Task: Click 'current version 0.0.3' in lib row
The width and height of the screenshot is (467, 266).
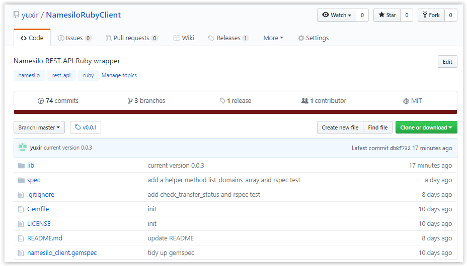Action: tap(176, 165)
